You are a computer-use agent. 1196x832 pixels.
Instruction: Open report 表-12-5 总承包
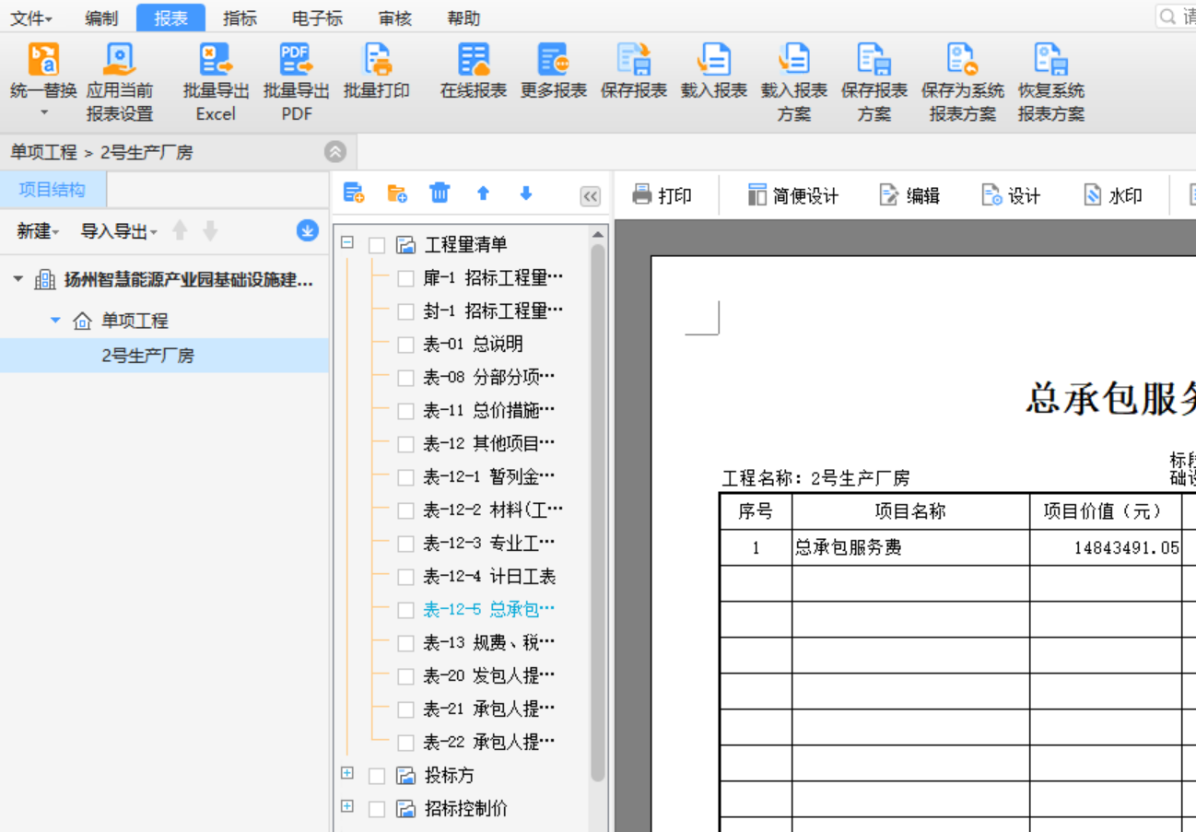pyautogui.click(x=489, y=610)
